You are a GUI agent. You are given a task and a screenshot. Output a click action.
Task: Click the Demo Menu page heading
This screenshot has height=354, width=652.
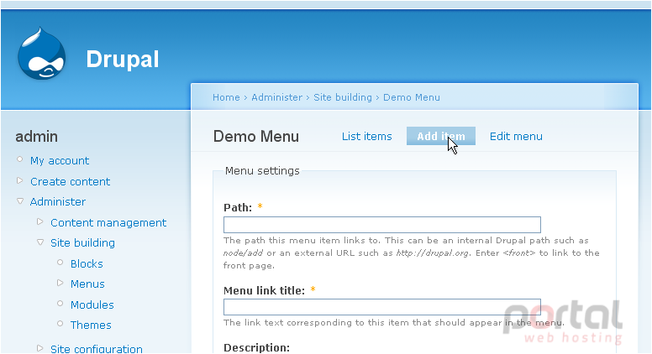point(256,137)
